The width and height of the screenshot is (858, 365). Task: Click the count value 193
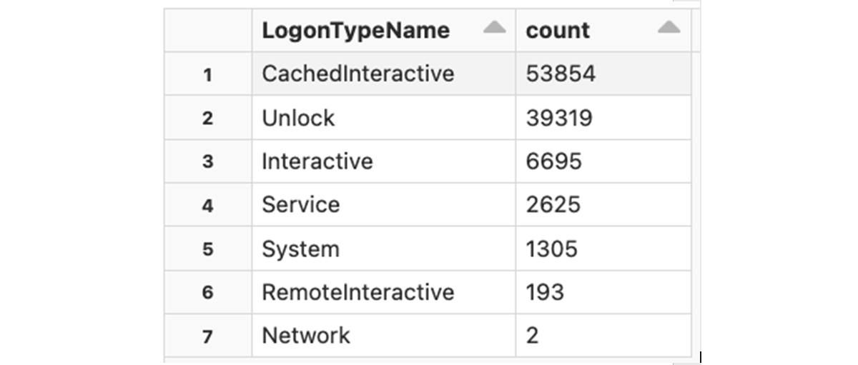coord(545,292)
